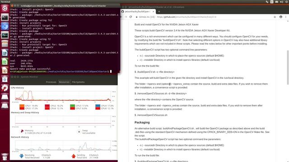
Task: Click the Memory pie color indicator
Action: click(x=22, y=131)
